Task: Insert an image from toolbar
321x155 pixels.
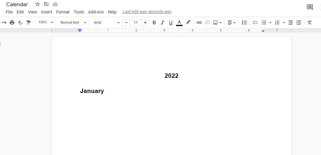Action: (x=215, y=23)
